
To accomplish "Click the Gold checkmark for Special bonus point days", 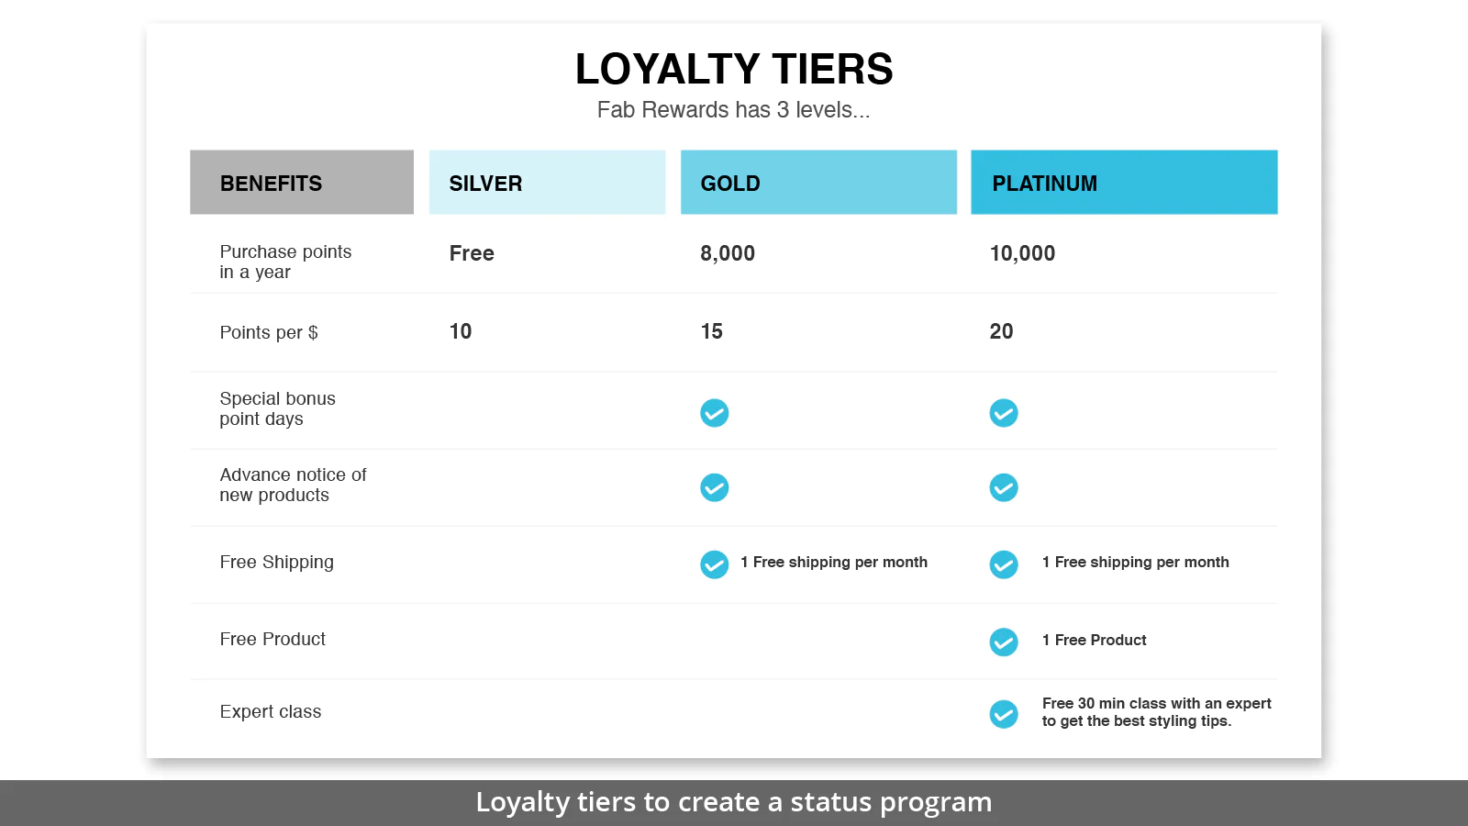I will tap(715, 413).
